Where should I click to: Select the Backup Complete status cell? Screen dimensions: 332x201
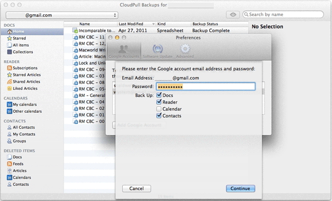[211, 31]
